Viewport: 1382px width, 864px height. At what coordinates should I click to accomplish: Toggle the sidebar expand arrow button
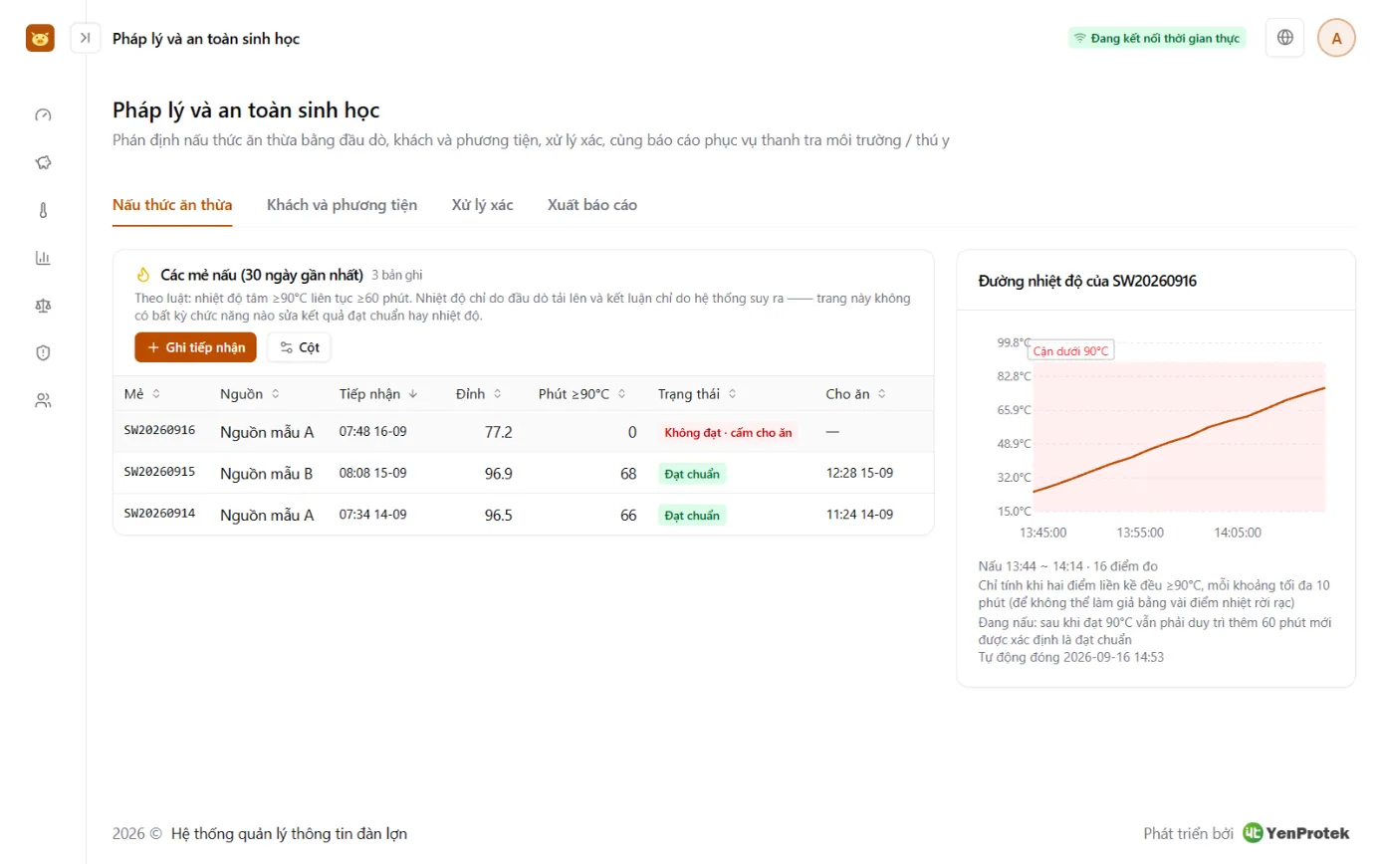click(86, 38)
